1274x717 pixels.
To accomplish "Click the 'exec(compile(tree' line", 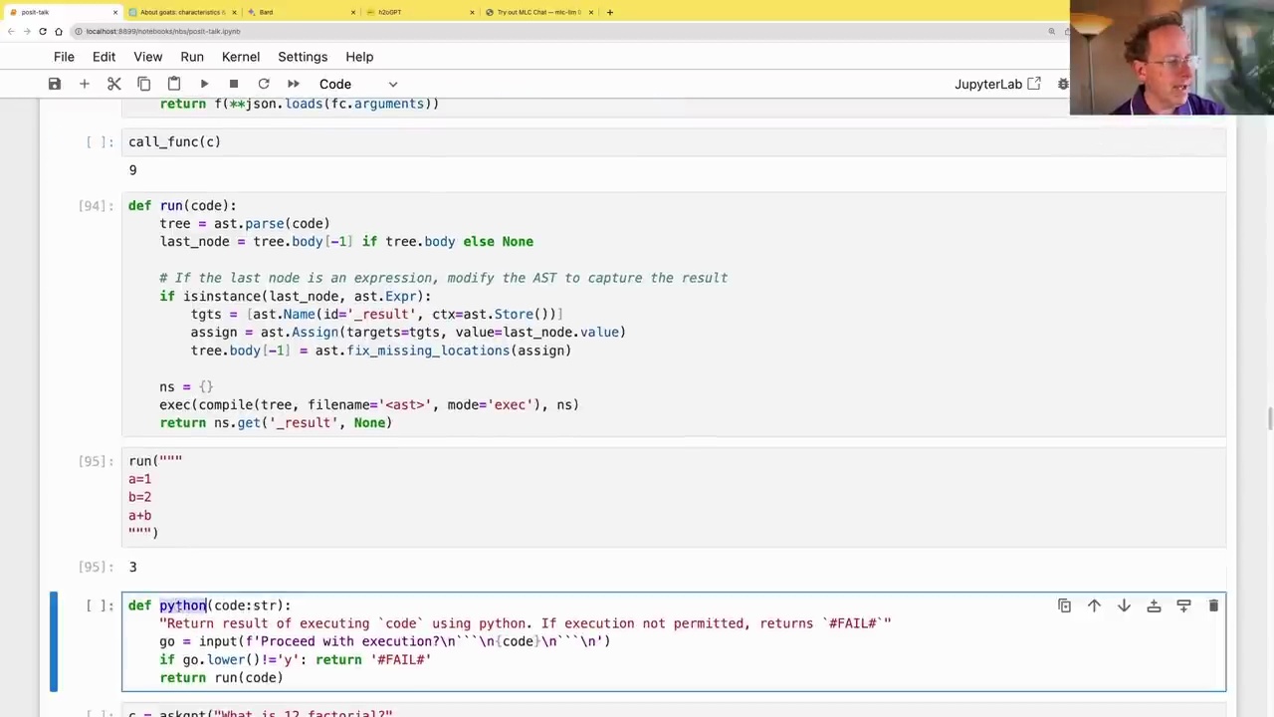I will 369,404.
